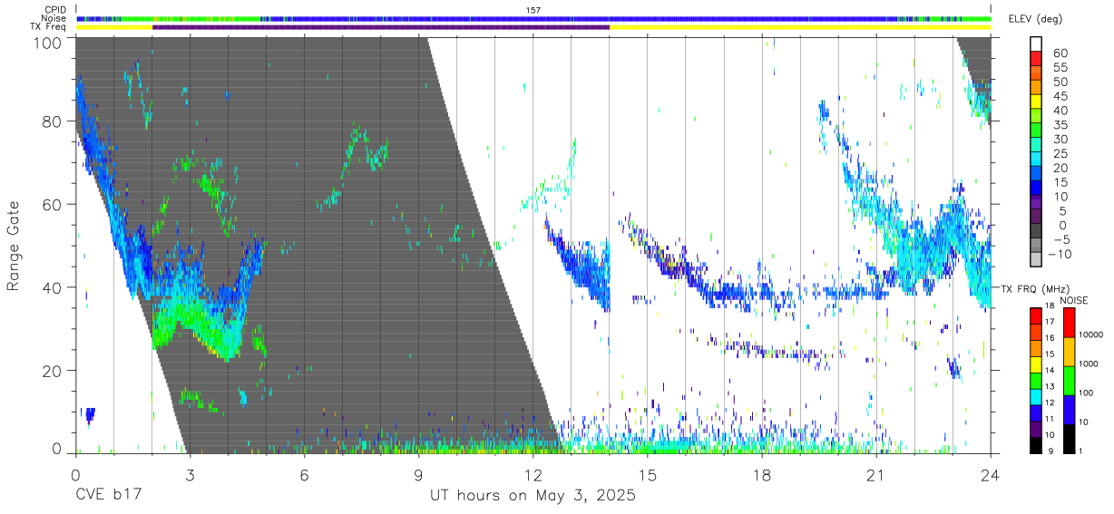
Task: Click TX FRQ legend tick 16
Action: (x=1049, y=338)
